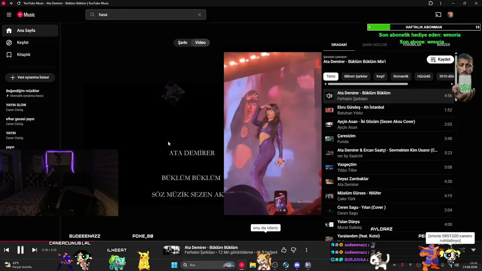Skip to the next track
Image resolution: width=482 pixels, height=271 pixels.
point(34,250)
